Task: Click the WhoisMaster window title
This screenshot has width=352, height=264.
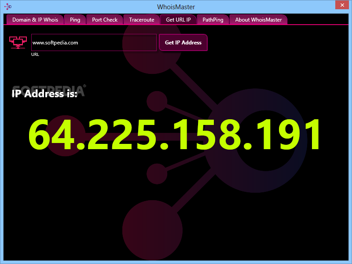Action: click(176, 7)
